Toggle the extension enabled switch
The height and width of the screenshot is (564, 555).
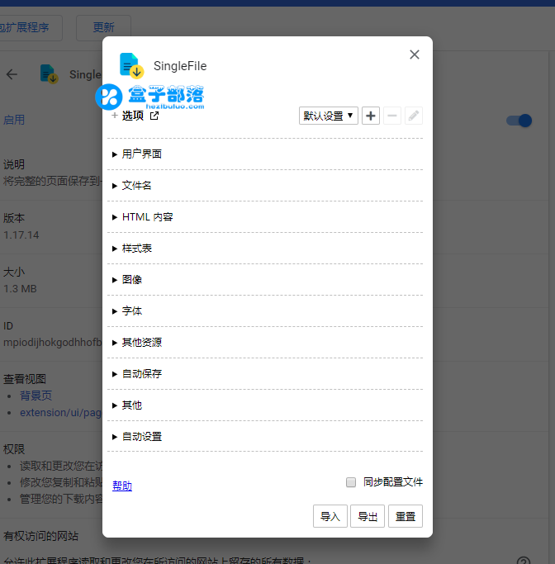pos(519,121)
